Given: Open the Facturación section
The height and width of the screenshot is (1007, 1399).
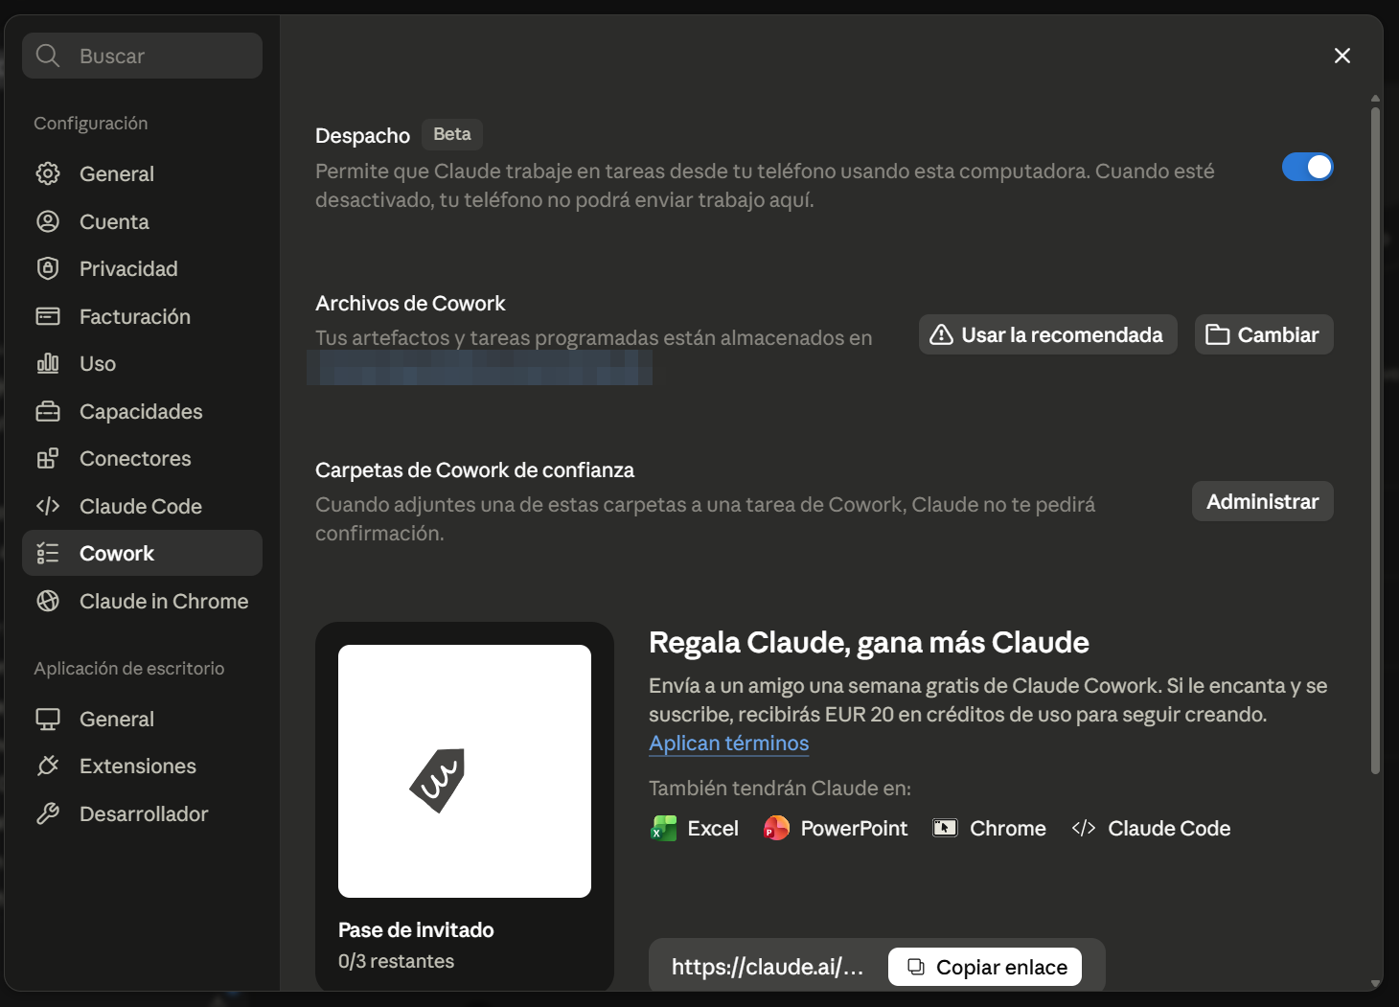Looking at the screenshot, I should coord(142,316).
